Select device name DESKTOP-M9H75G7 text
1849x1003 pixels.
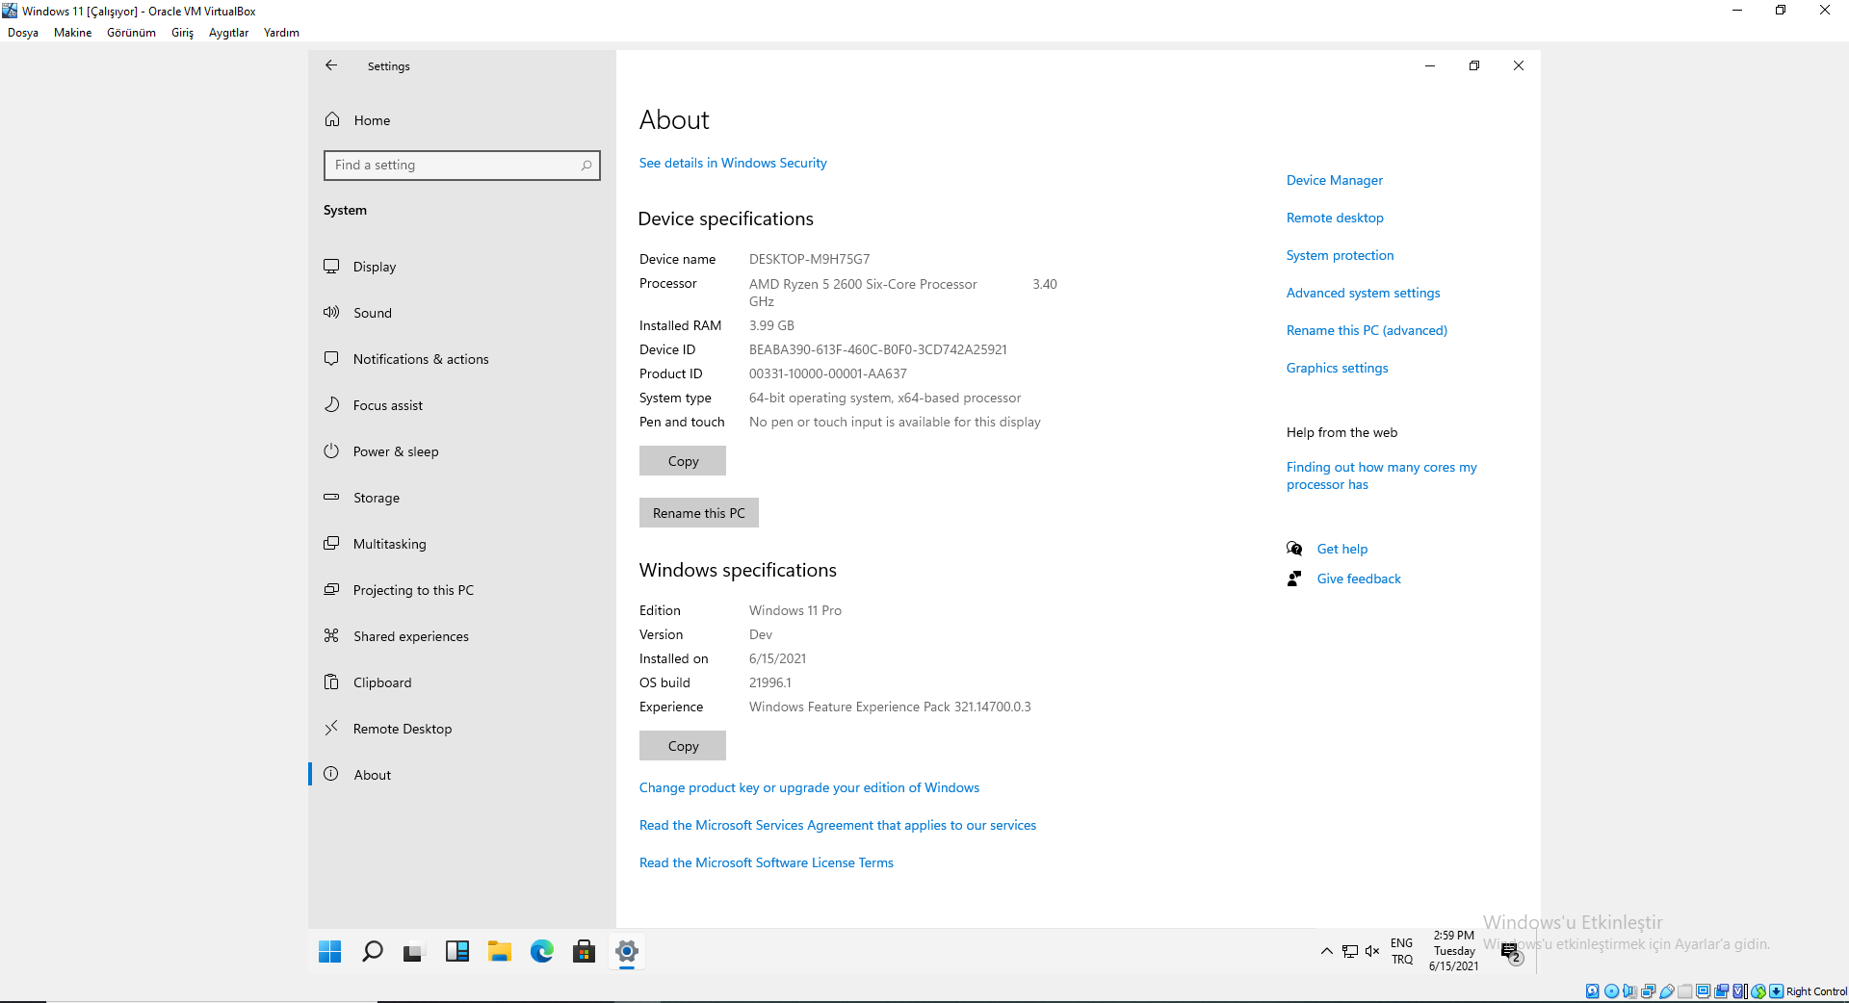809,260
